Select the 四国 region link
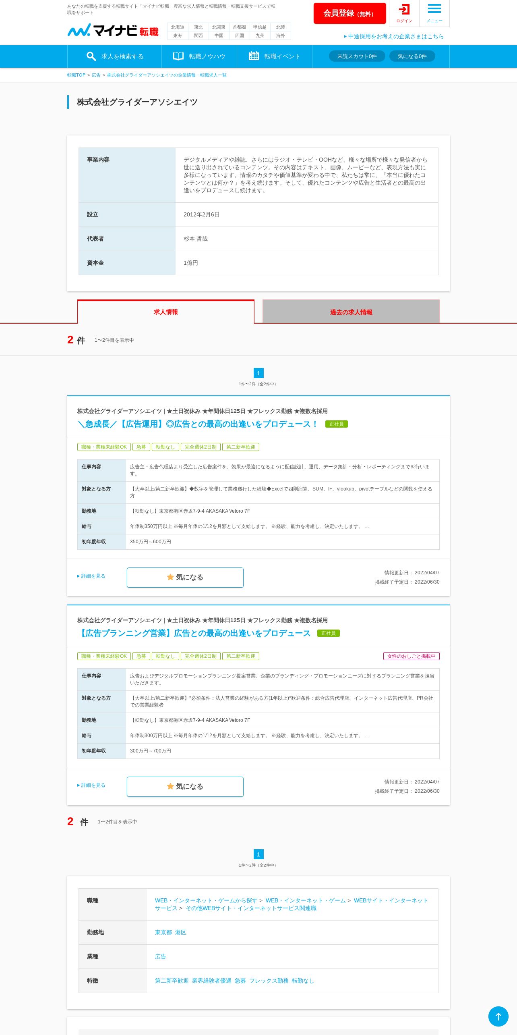The image size is (517, 1035). (x=239, y=35)
